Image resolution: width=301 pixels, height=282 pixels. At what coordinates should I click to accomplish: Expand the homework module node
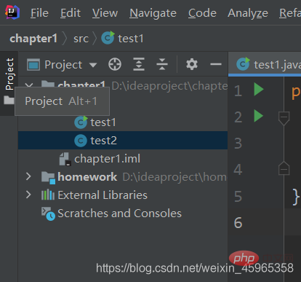point(28,176)
